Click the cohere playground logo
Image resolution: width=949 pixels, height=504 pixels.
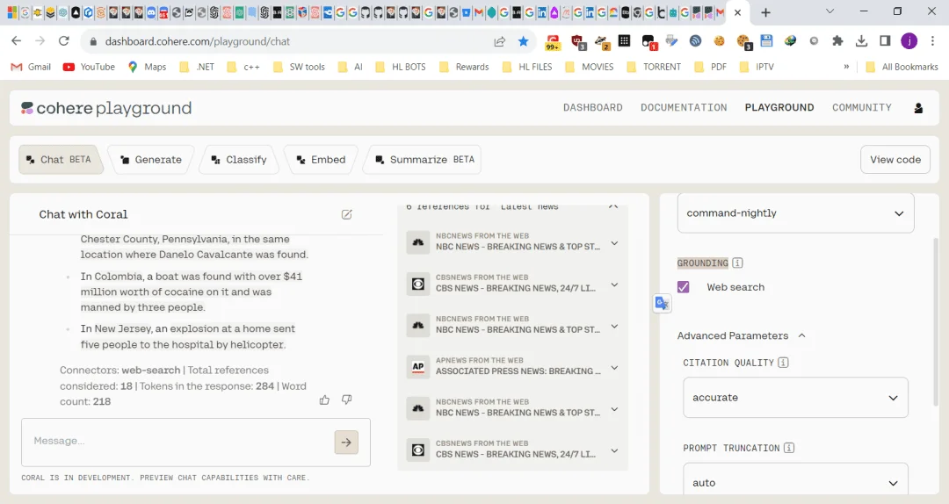[106, 108]
